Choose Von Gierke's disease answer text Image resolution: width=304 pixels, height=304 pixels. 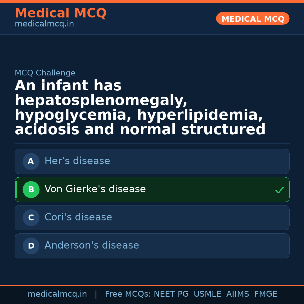pos(95,189)
